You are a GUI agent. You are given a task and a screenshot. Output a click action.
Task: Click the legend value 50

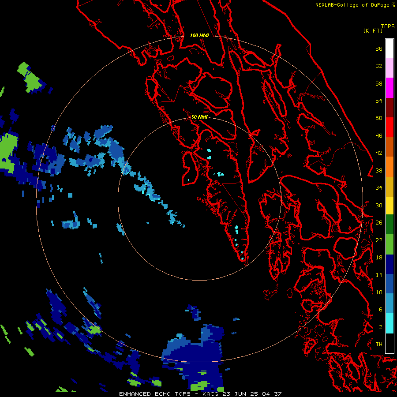point(379,118)
